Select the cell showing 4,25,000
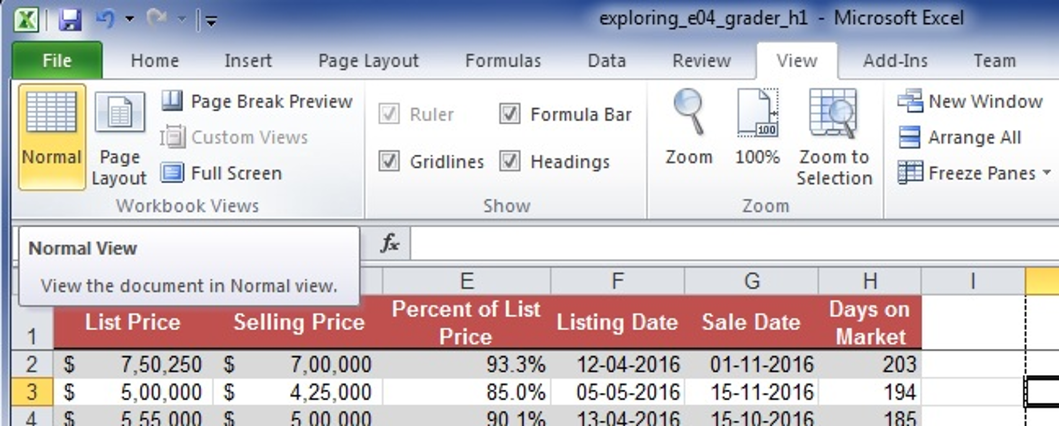The height and width of the screenshot is (426, 1059). click(x=298, y=392)
